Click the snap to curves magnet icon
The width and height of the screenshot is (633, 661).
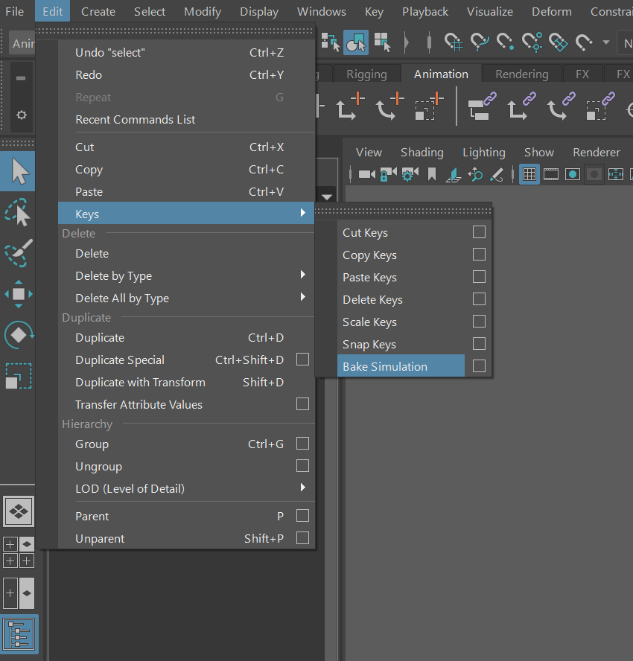[480, 42]
